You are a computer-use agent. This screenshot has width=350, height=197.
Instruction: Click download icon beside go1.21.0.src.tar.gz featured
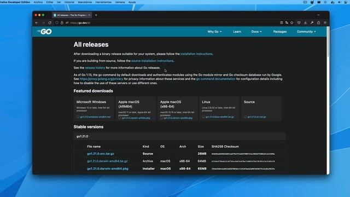pos(246,117)
